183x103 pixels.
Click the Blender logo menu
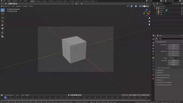point(1,1)
